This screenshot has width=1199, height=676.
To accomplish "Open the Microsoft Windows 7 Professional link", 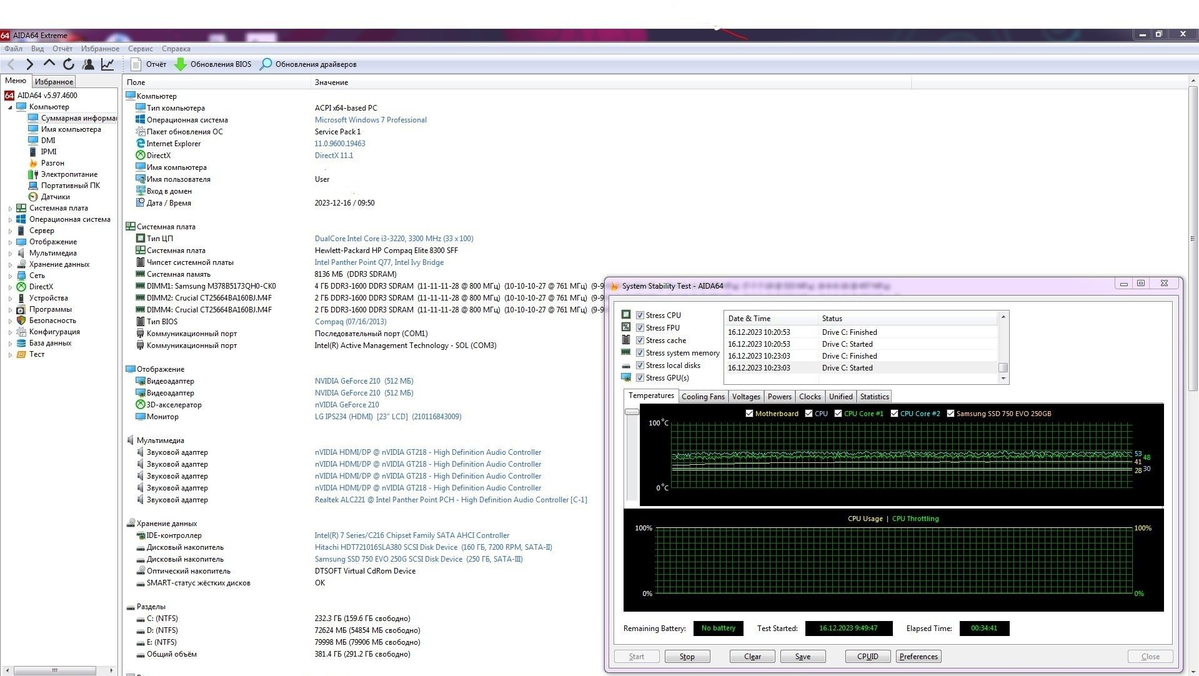I will click(x=371, y=120).
